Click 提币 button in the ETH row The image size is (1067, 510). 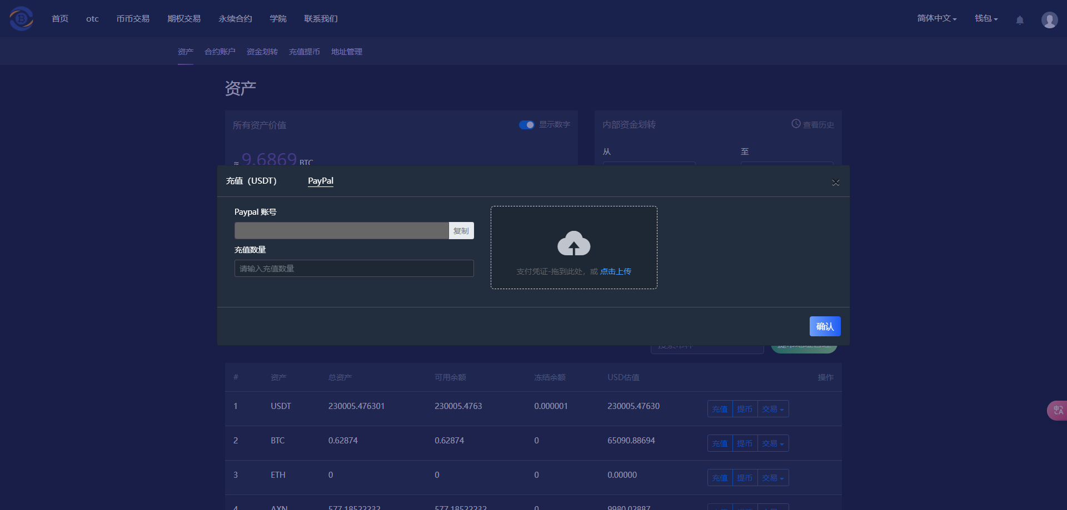point(745,478)
